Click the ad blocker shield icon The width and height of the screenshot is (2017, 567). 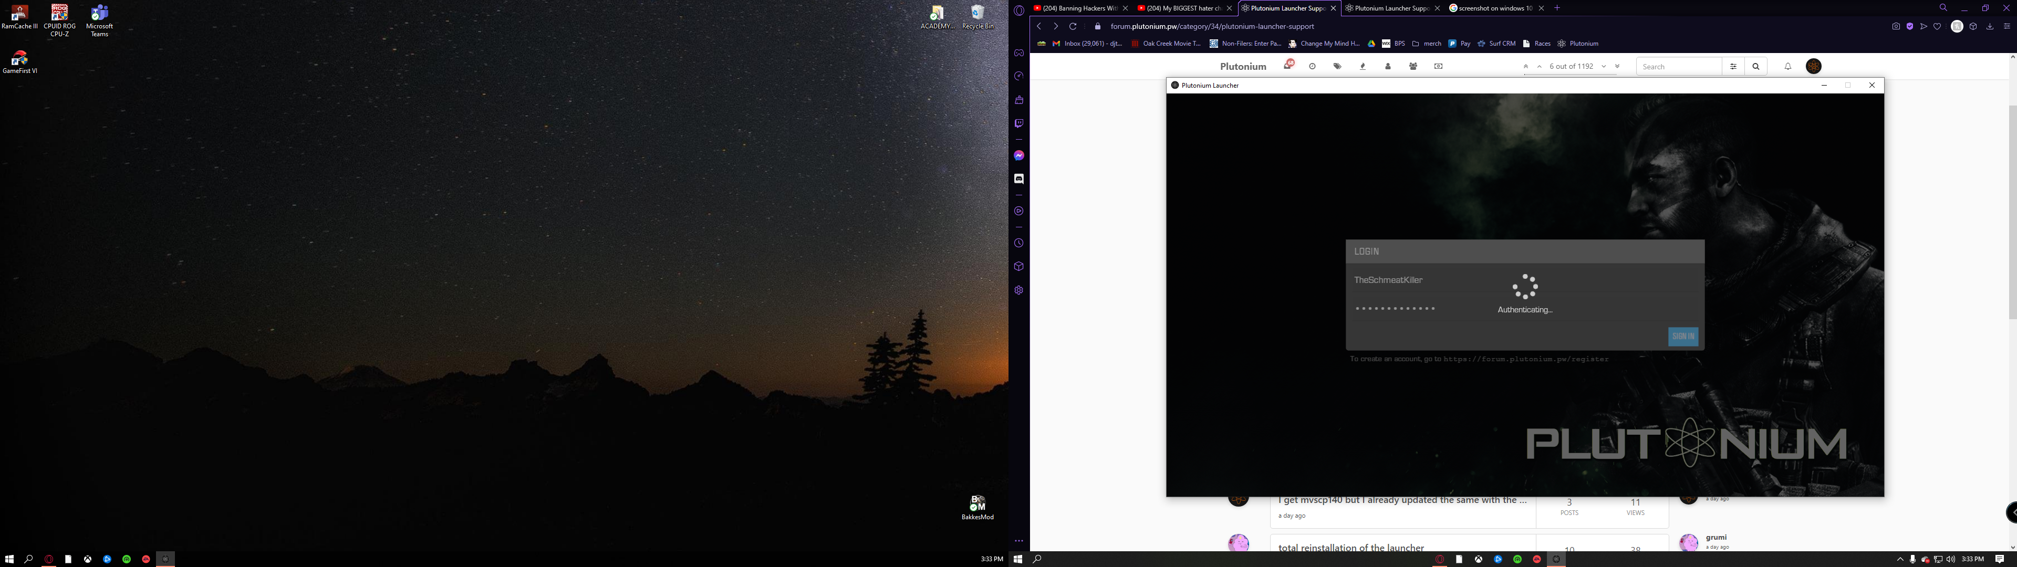tap(1910, 27)
